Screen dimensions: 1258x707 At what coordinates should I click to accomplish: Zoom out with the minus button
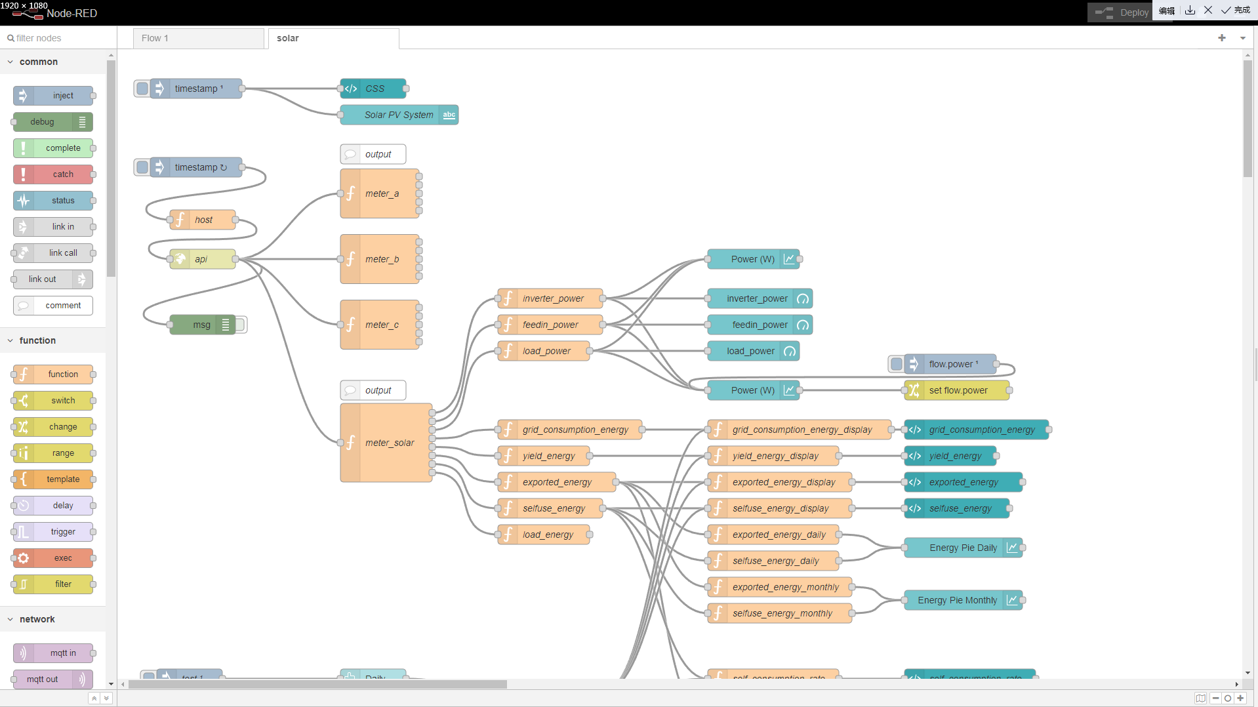coord(1215,698)
